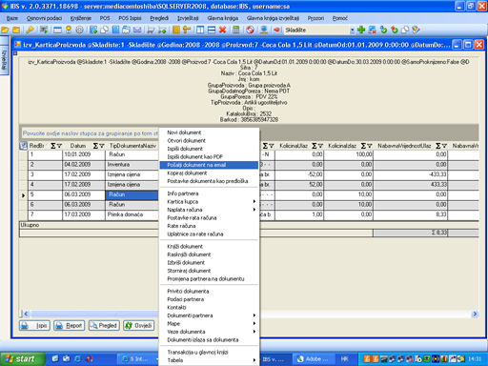This screenshot has height=366, width=488.
Task: Click the red pointer icon before Skladište box
Action: [x=276, y=30]
